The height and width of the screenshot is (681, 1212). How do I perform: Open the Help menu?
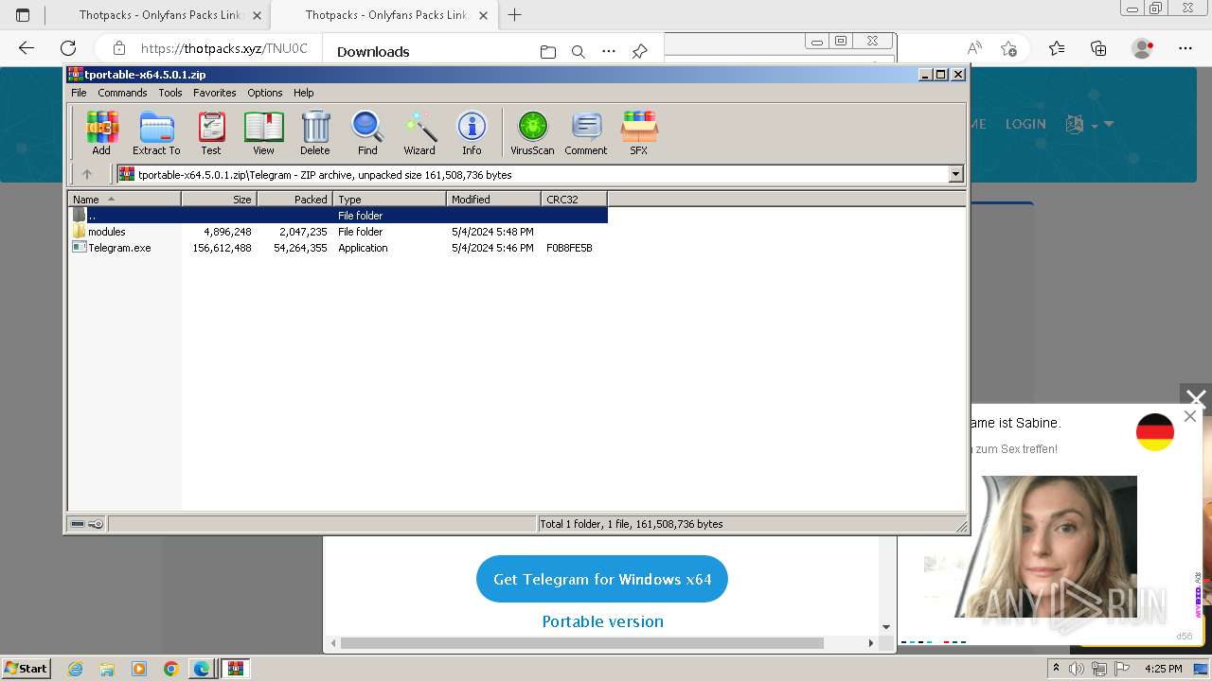(303, 93)
